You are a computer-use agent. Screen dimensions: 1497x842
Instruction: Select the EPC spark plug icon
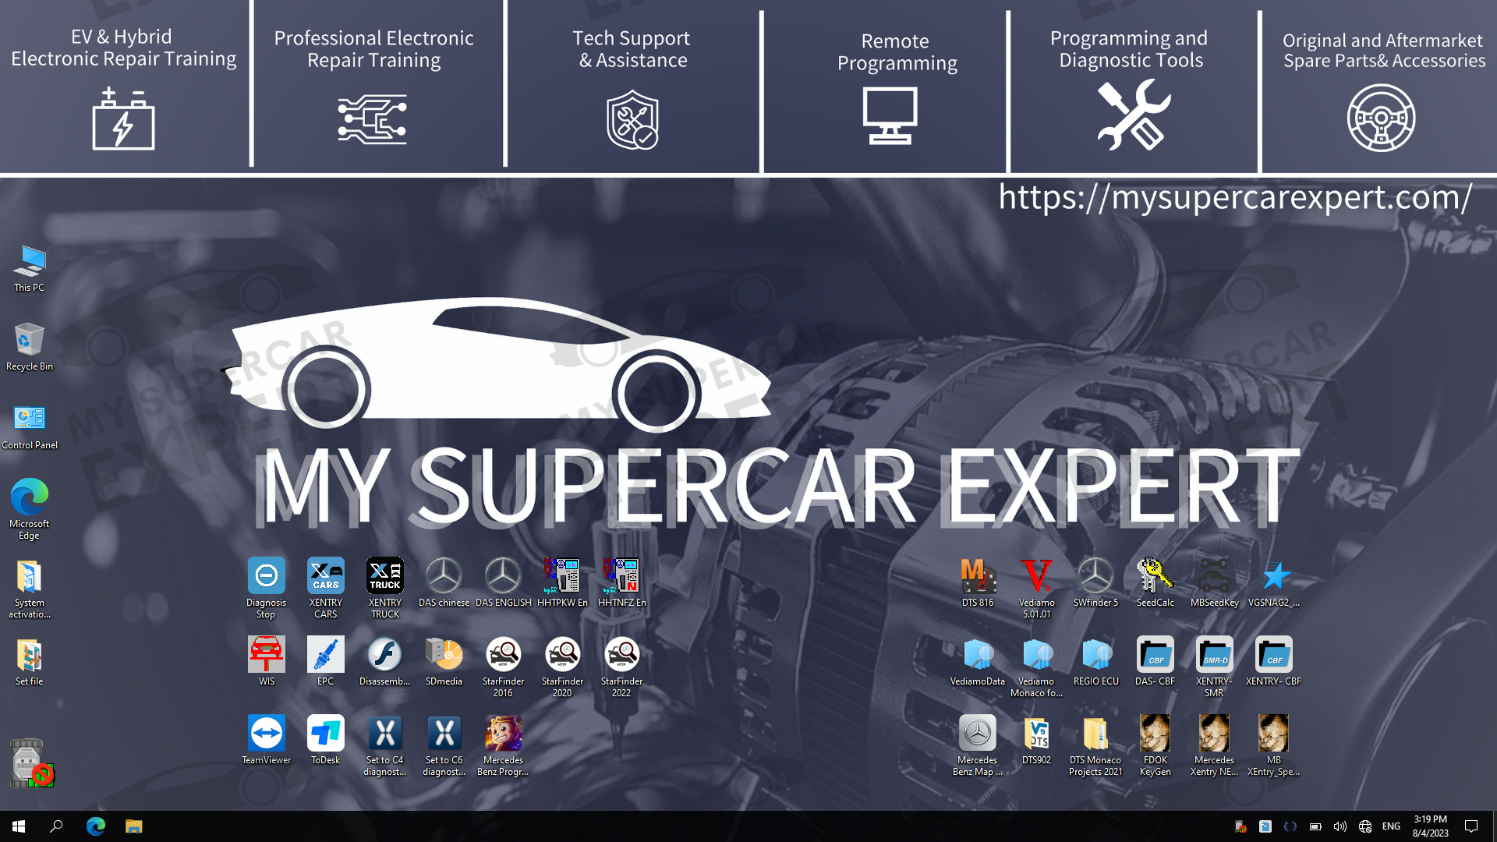pos(325,656)
